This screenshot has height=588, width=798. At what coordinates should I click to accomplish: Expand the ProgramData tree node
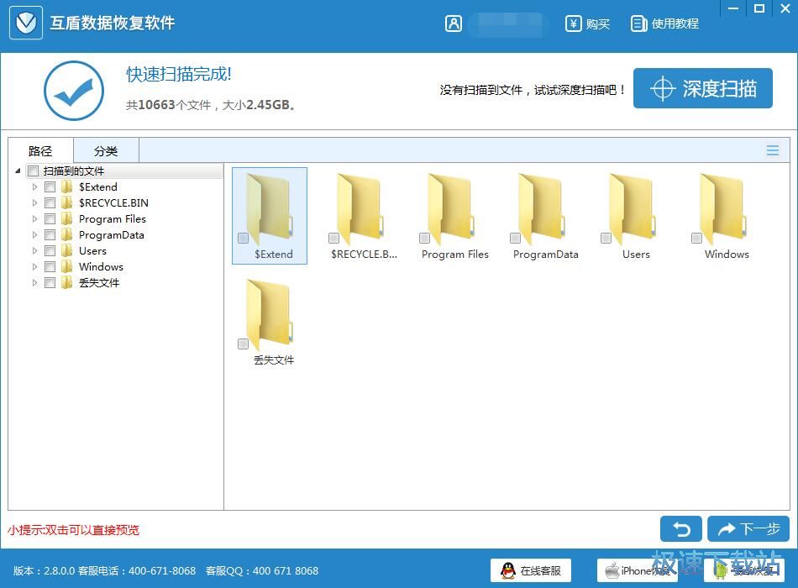pos(34,234)
